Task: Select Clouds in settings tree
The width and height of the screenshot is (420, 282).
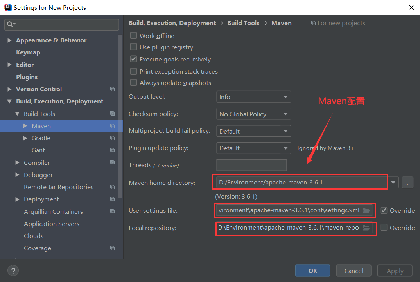Action: (34, 236)
